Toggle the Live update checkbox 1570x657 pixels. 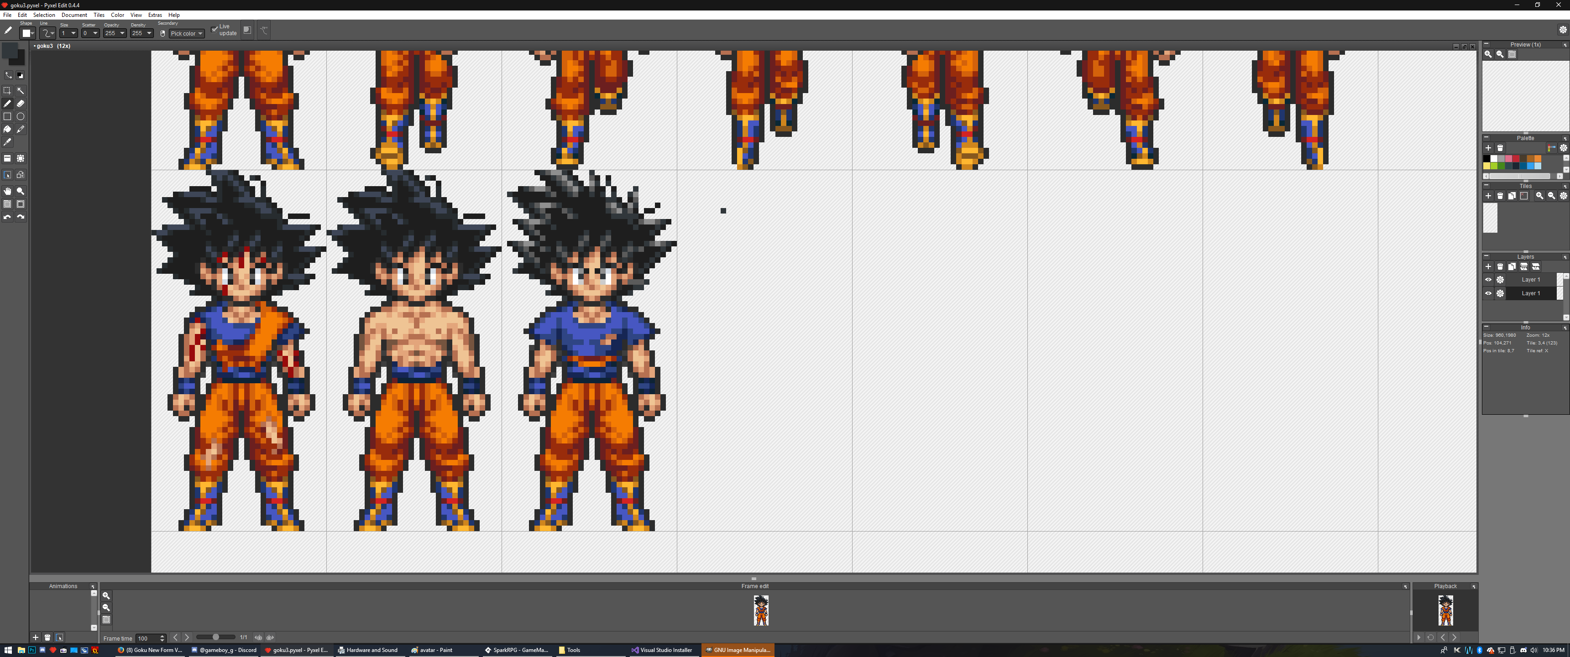215,29
